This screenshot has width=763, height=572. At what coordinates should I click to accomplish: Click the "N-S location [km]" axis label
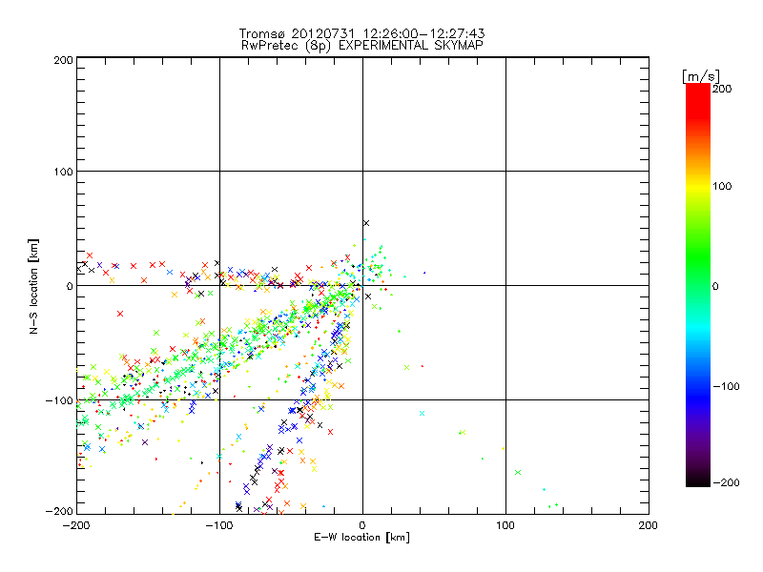click(33, 287)
